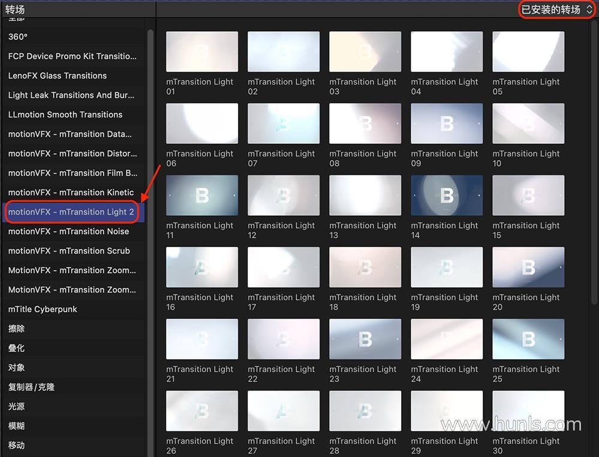This screenshot has height=457, width=599.
Task: Choose the mTransition Light 13 thumbnail
Action: 365,196
